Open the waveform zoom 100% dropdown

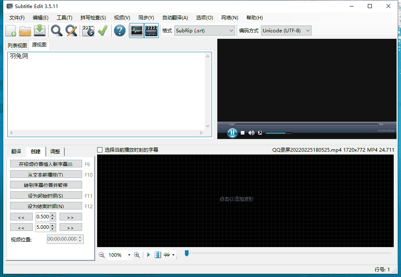(x=129, y=255)
